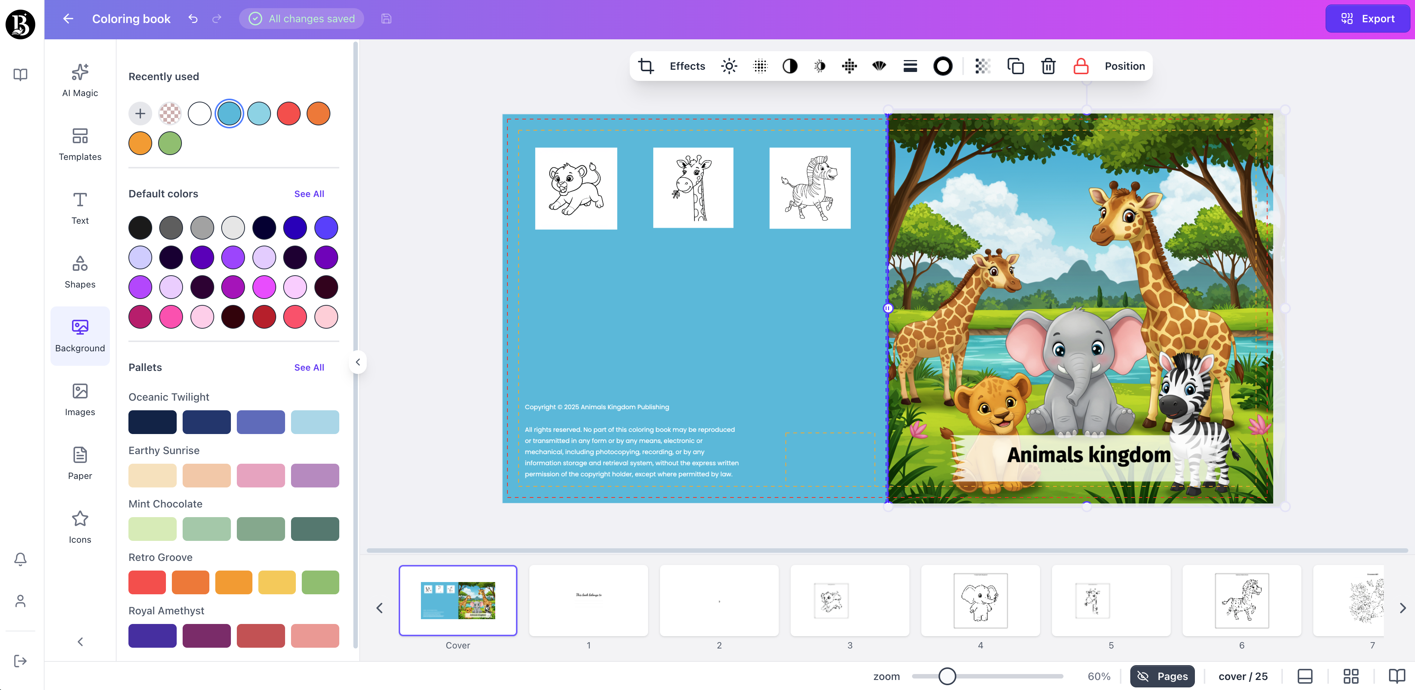Select the crop tool icon
The image size is (1415, 690).
click(x=646, y=66)
